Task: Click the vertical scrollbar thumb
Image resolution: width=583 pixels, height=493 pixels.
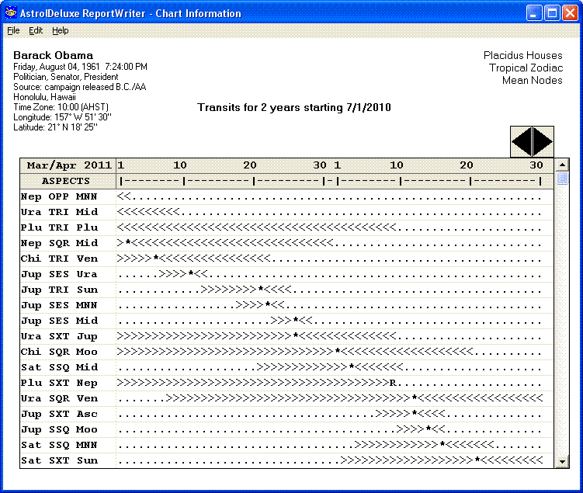Action: tap(563, 179)
